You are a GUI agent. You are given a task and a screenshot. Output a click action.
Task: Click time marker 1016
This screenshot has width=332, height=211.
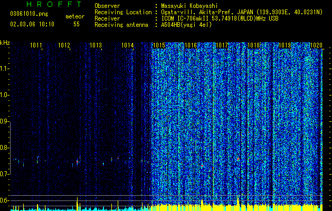coord(191,45)
